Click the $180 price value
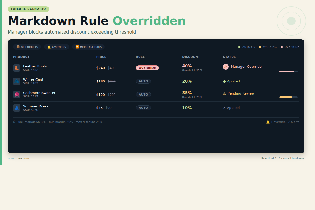The width and height of the screenshot is (315, 210). [101, 81]
